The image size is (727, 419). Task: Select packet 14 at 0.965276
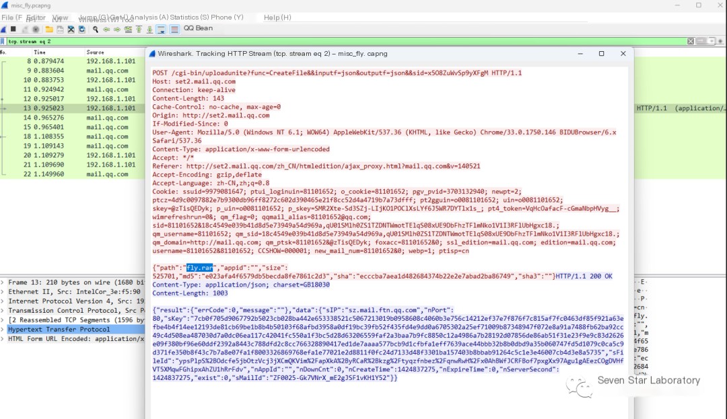[x=72, y=118]
